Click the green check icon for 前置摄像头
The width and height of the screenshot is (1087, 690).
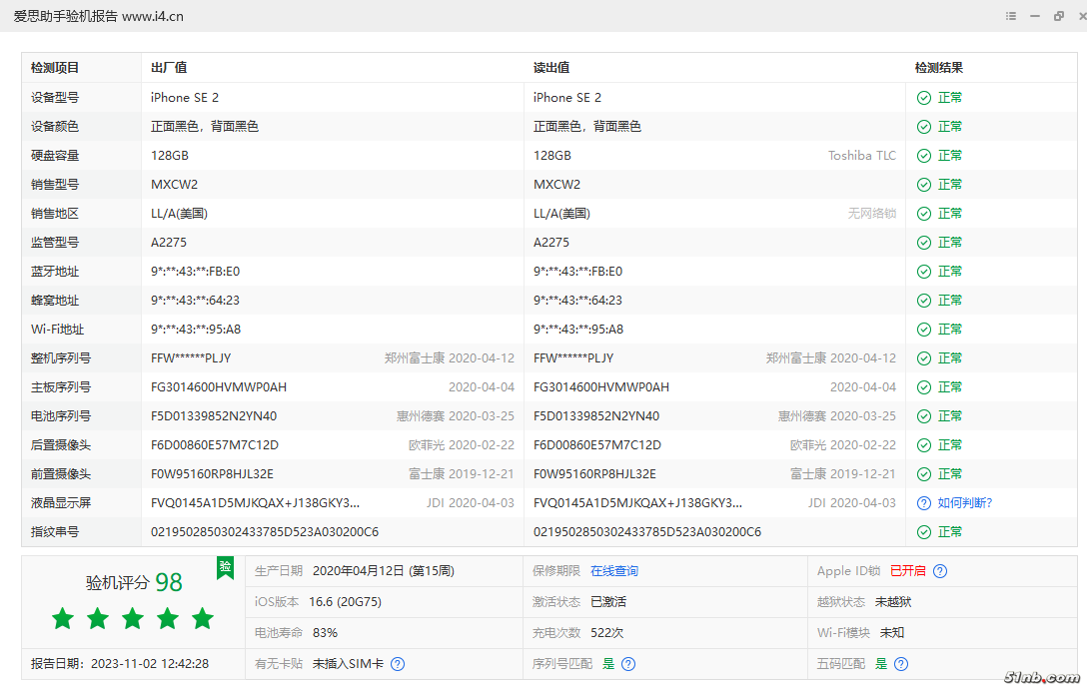(924, 474)
